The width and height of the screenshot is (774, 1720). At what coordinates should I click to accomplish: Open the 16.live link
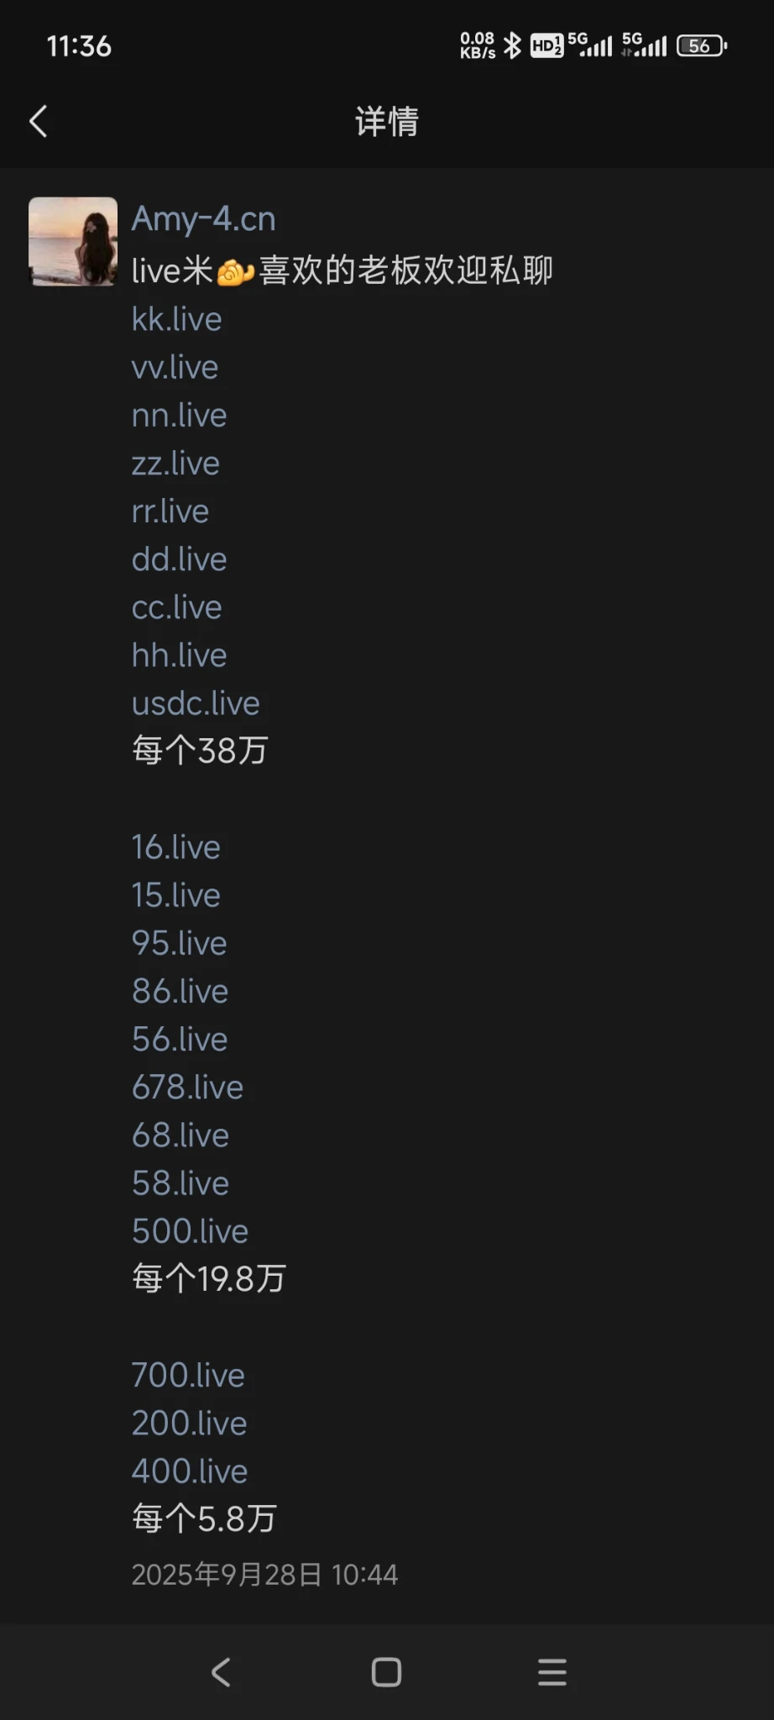pos(175,847)
